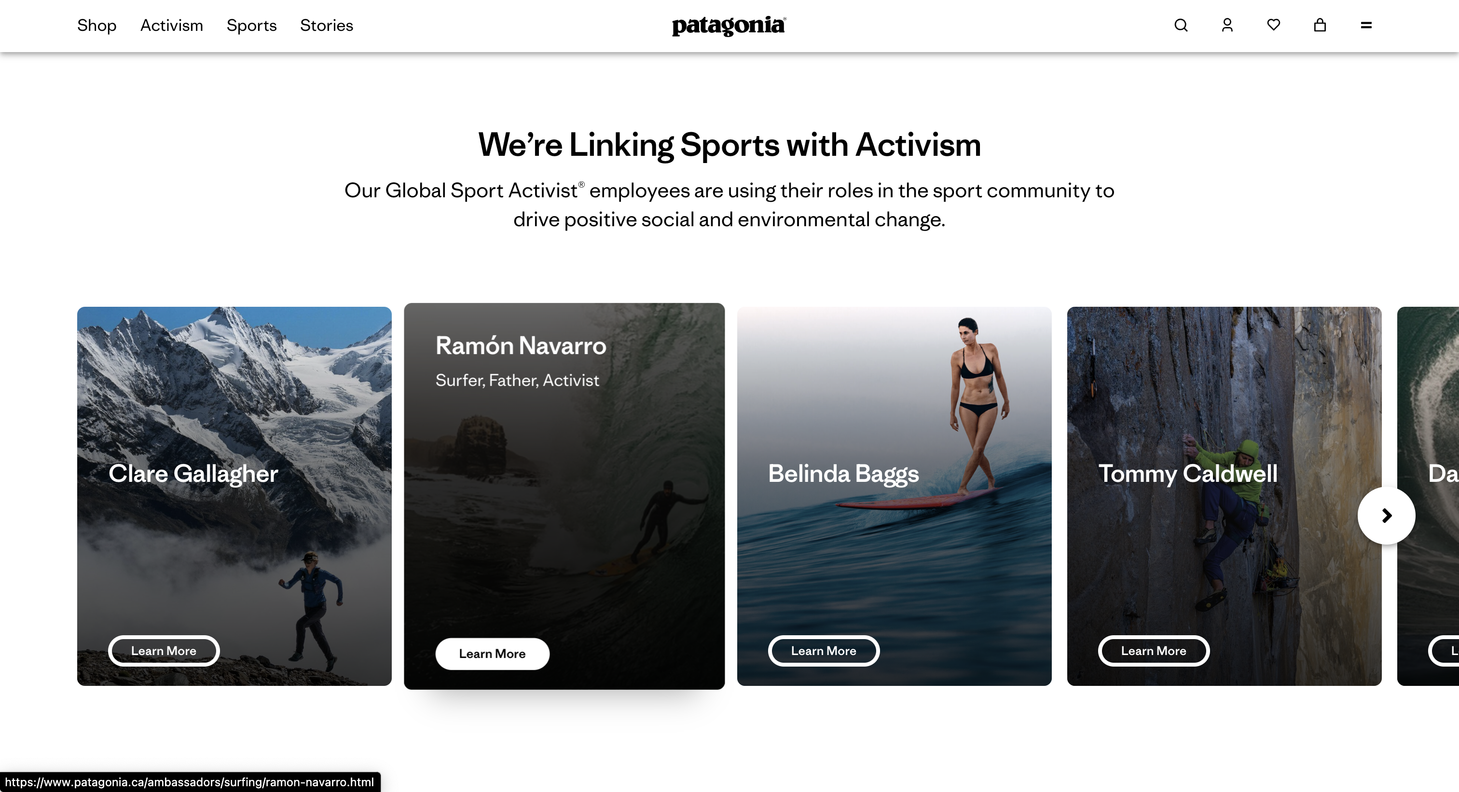Go to the patagonia logo homepage
The image size is (1459, 792).
pyautogui.click(x=729, y=26)
